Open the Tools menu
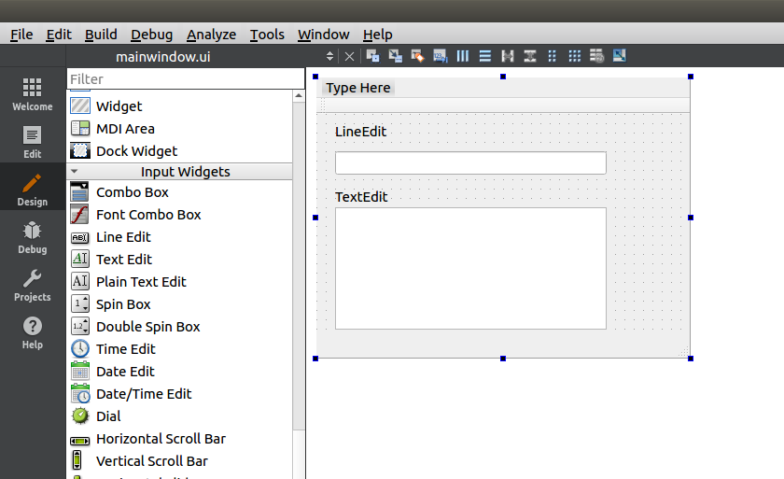The image size is (784, 479). (x=267, y=35)
